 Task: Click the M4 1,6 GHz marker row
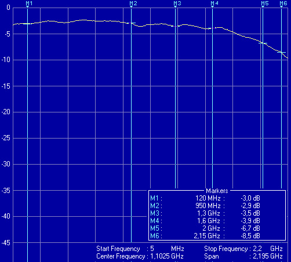pyautogui.click(x=205, y=221)
